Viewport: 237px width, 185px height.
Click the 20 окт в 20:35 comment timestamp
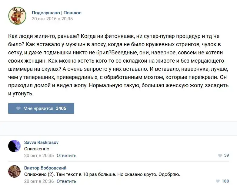(x=39, y=156)
